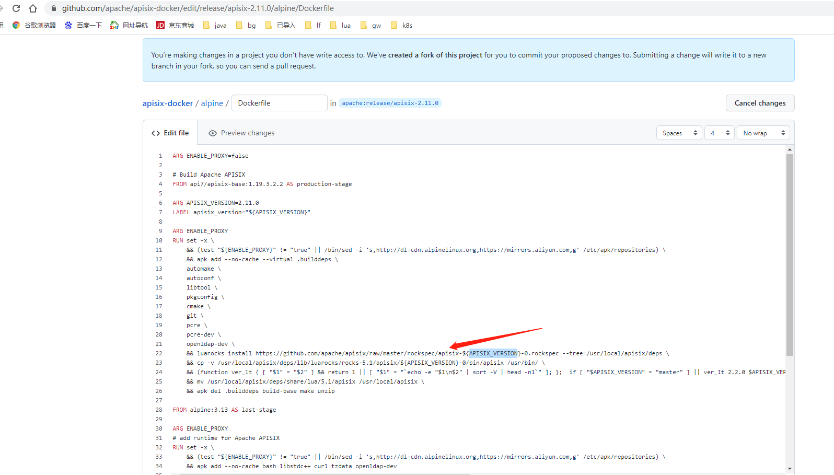
Task: Open the Spaces indent mode dropdown
Action: (679, 133)
